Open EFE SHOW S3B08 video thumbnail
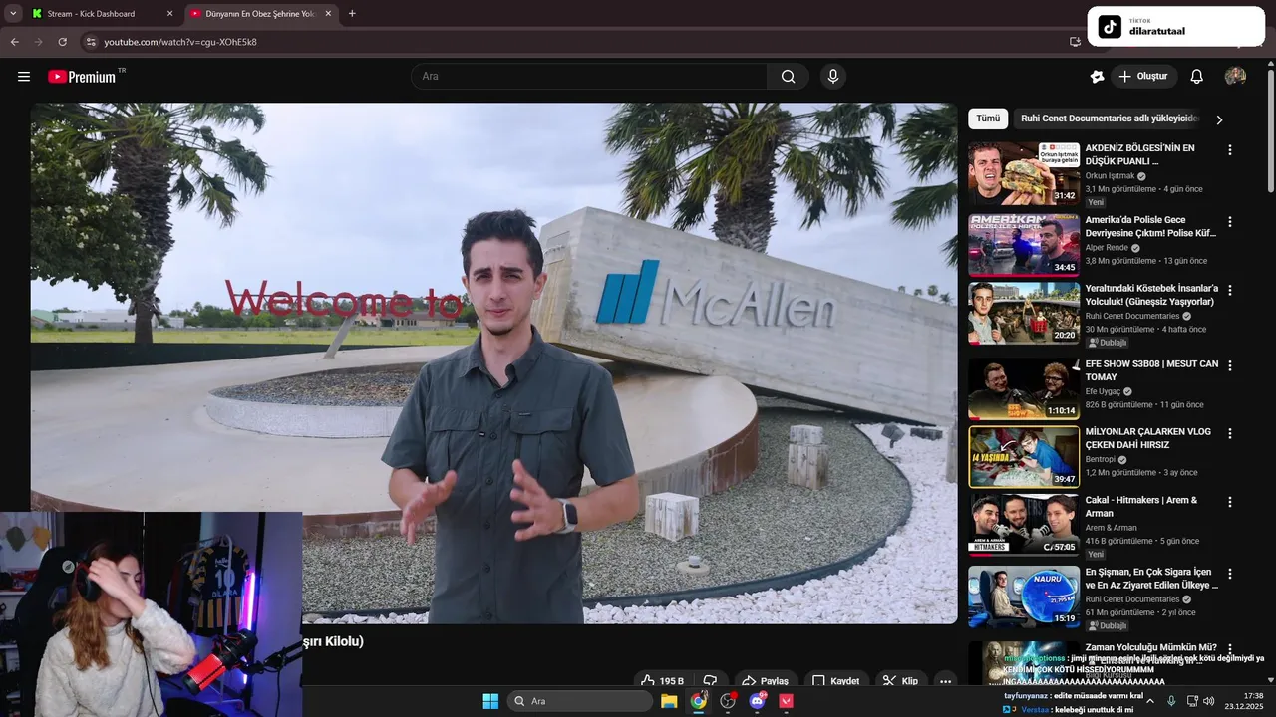 point(1024,389)
